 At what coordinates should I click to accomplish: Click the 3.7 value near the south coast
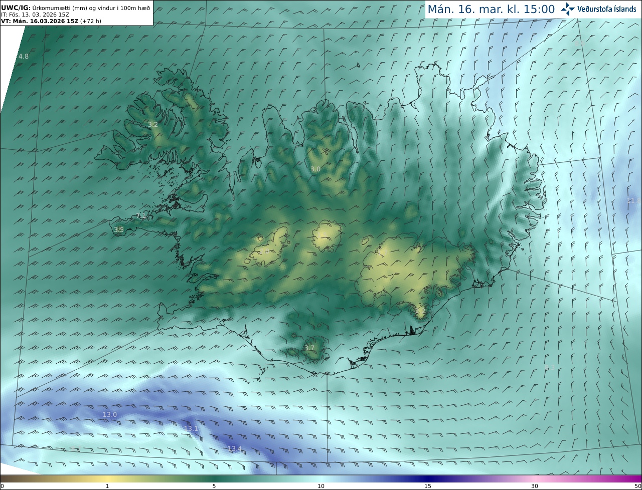pyautogui.click(x=309, y=348)
